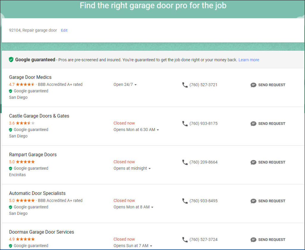Click BBB Accredited A+ rated for Automatic Door Specialists
305x250 pixels.
[60, 200]
